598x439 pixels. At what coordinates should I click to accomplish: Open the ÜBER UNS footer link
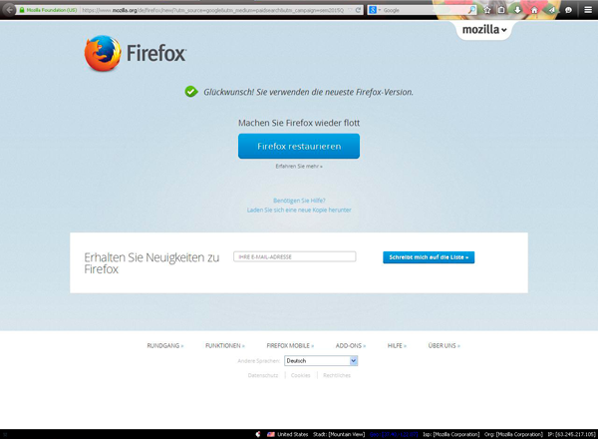point(444,345)
